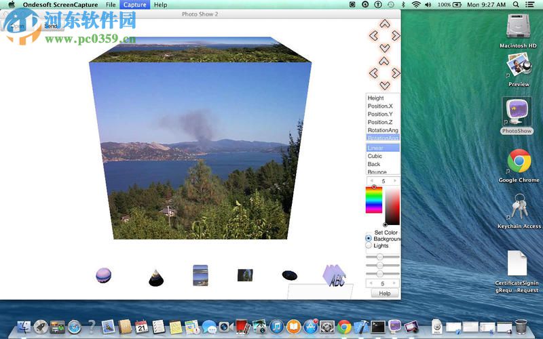
Task: Open the Ondesoft ScreenCapture menu
Action: point(60,5)
